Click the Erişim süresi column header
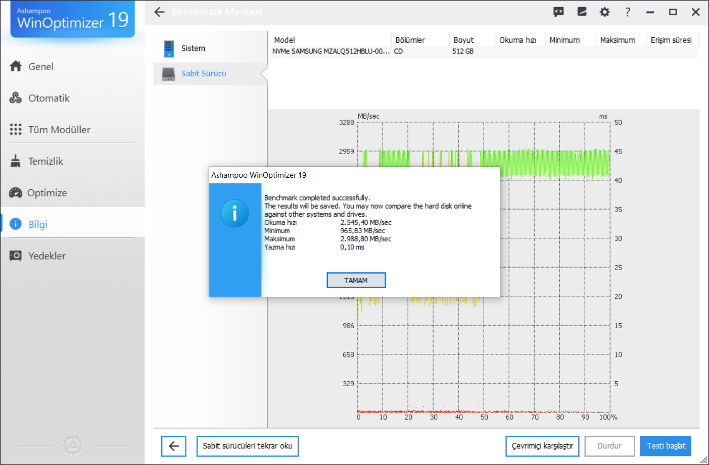This screenshot has width=709, height=465. (x=671, y=40)
